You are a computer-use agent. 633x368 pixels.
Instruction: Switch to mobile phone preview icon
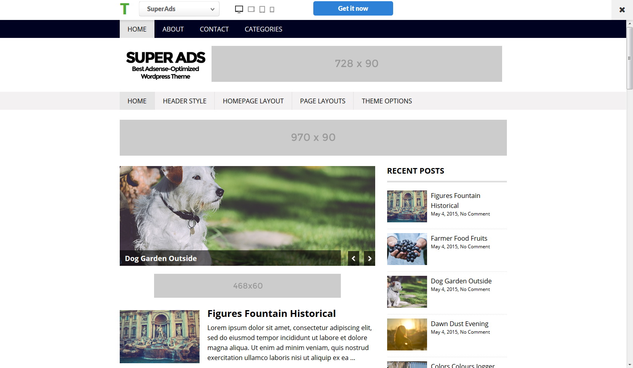coord(272,10)
